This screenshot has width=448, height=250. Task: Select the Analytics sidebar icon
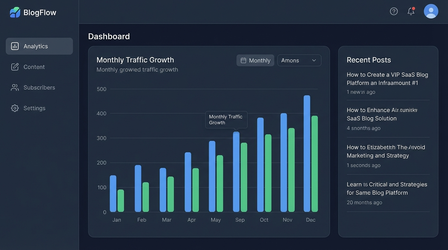(15, 46)
